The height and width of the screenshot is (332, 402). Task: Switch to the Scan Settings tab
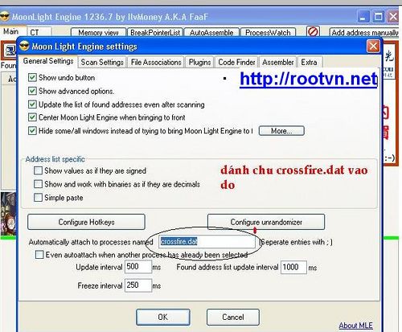102,62
